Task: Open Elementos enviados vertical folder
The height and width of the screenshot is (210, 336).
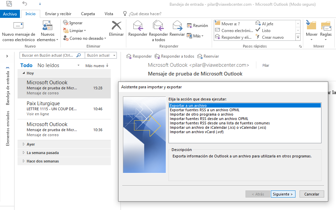Action: pos(8,128)
